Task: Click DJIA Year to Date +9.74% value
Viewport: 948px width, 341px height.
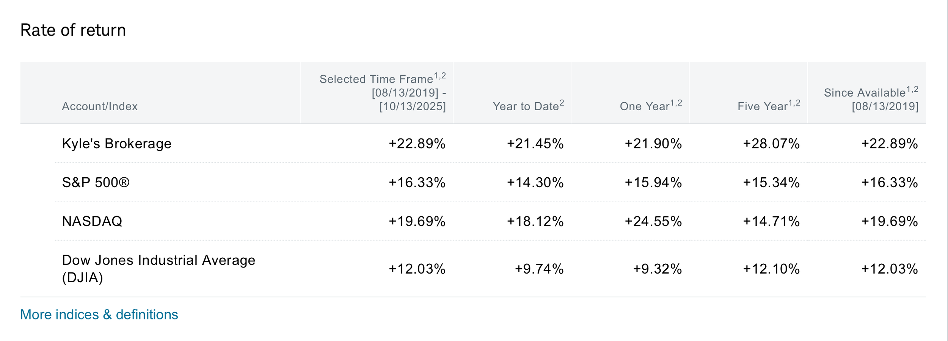Action: click(x=539, y=269)
